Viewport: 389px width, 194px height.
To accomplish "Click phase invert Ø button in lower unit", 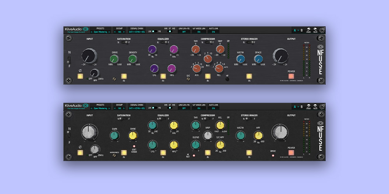I will (x=80, y=152).
